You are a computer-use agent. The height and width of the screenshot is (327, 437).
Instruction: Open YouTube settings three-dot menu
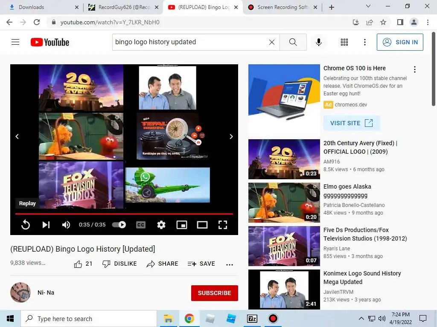click(365, 42)
